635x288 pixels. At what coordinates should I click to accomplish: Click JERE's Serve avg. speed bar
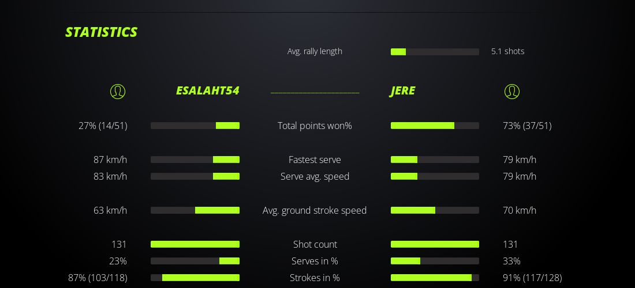click(435, 176)
